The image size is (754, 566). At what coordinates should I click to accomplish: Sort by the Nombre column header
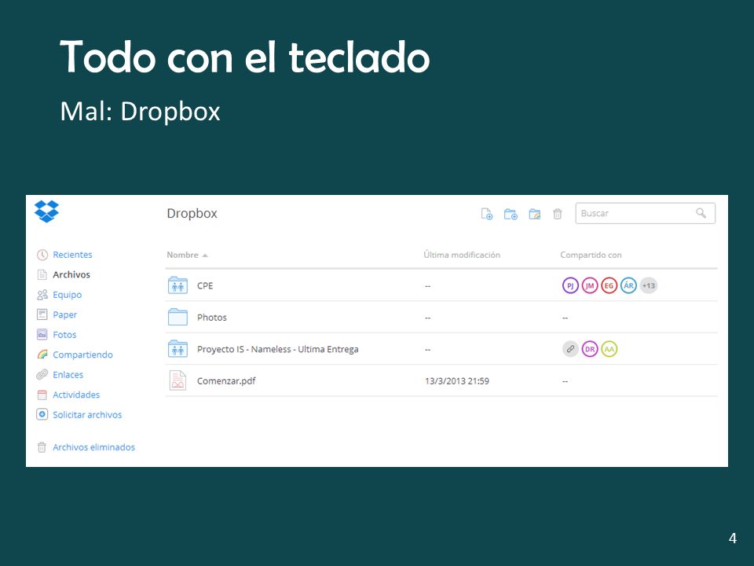click(187, 255)
